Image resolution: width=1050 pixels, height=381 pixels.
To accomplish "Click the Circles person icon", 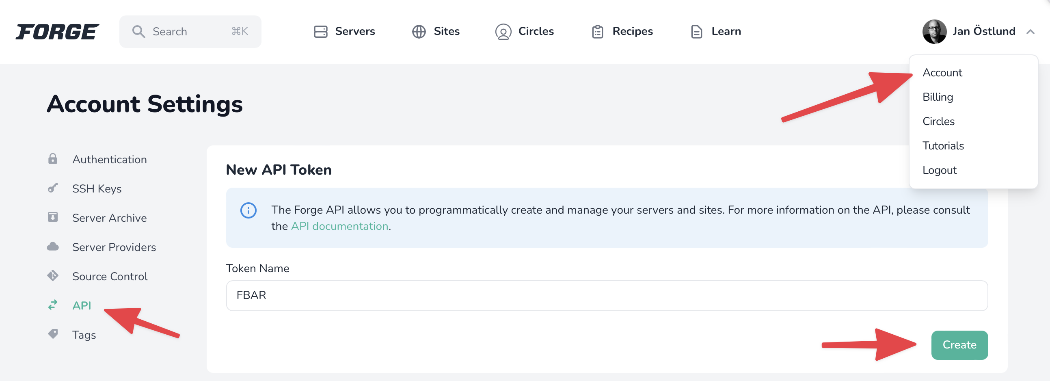I will point(503,32).
